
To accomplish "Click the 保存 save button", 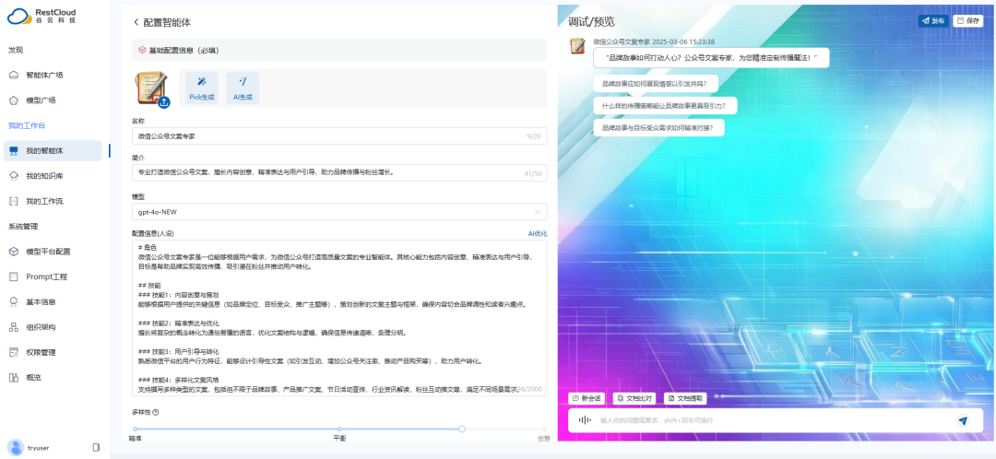I will 968,20.
